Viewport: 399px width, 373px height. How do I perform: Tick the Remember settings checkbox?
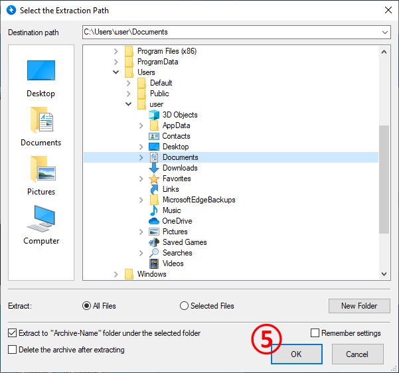coord(315,333)
